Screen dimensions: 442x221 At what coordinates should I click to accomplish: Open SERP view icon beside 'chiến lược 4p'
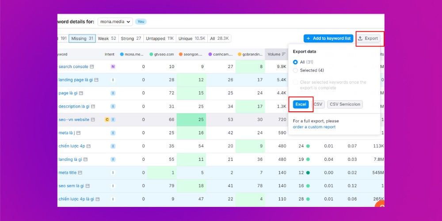pos(88,146)
